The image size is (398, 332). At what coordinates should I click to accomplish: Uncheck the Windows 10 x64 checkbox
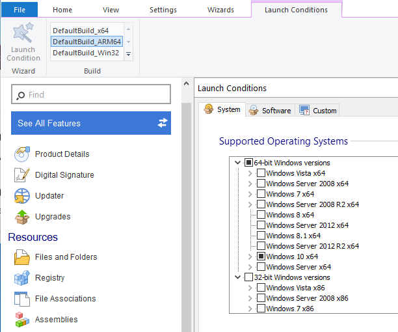(x=261, y=256)
